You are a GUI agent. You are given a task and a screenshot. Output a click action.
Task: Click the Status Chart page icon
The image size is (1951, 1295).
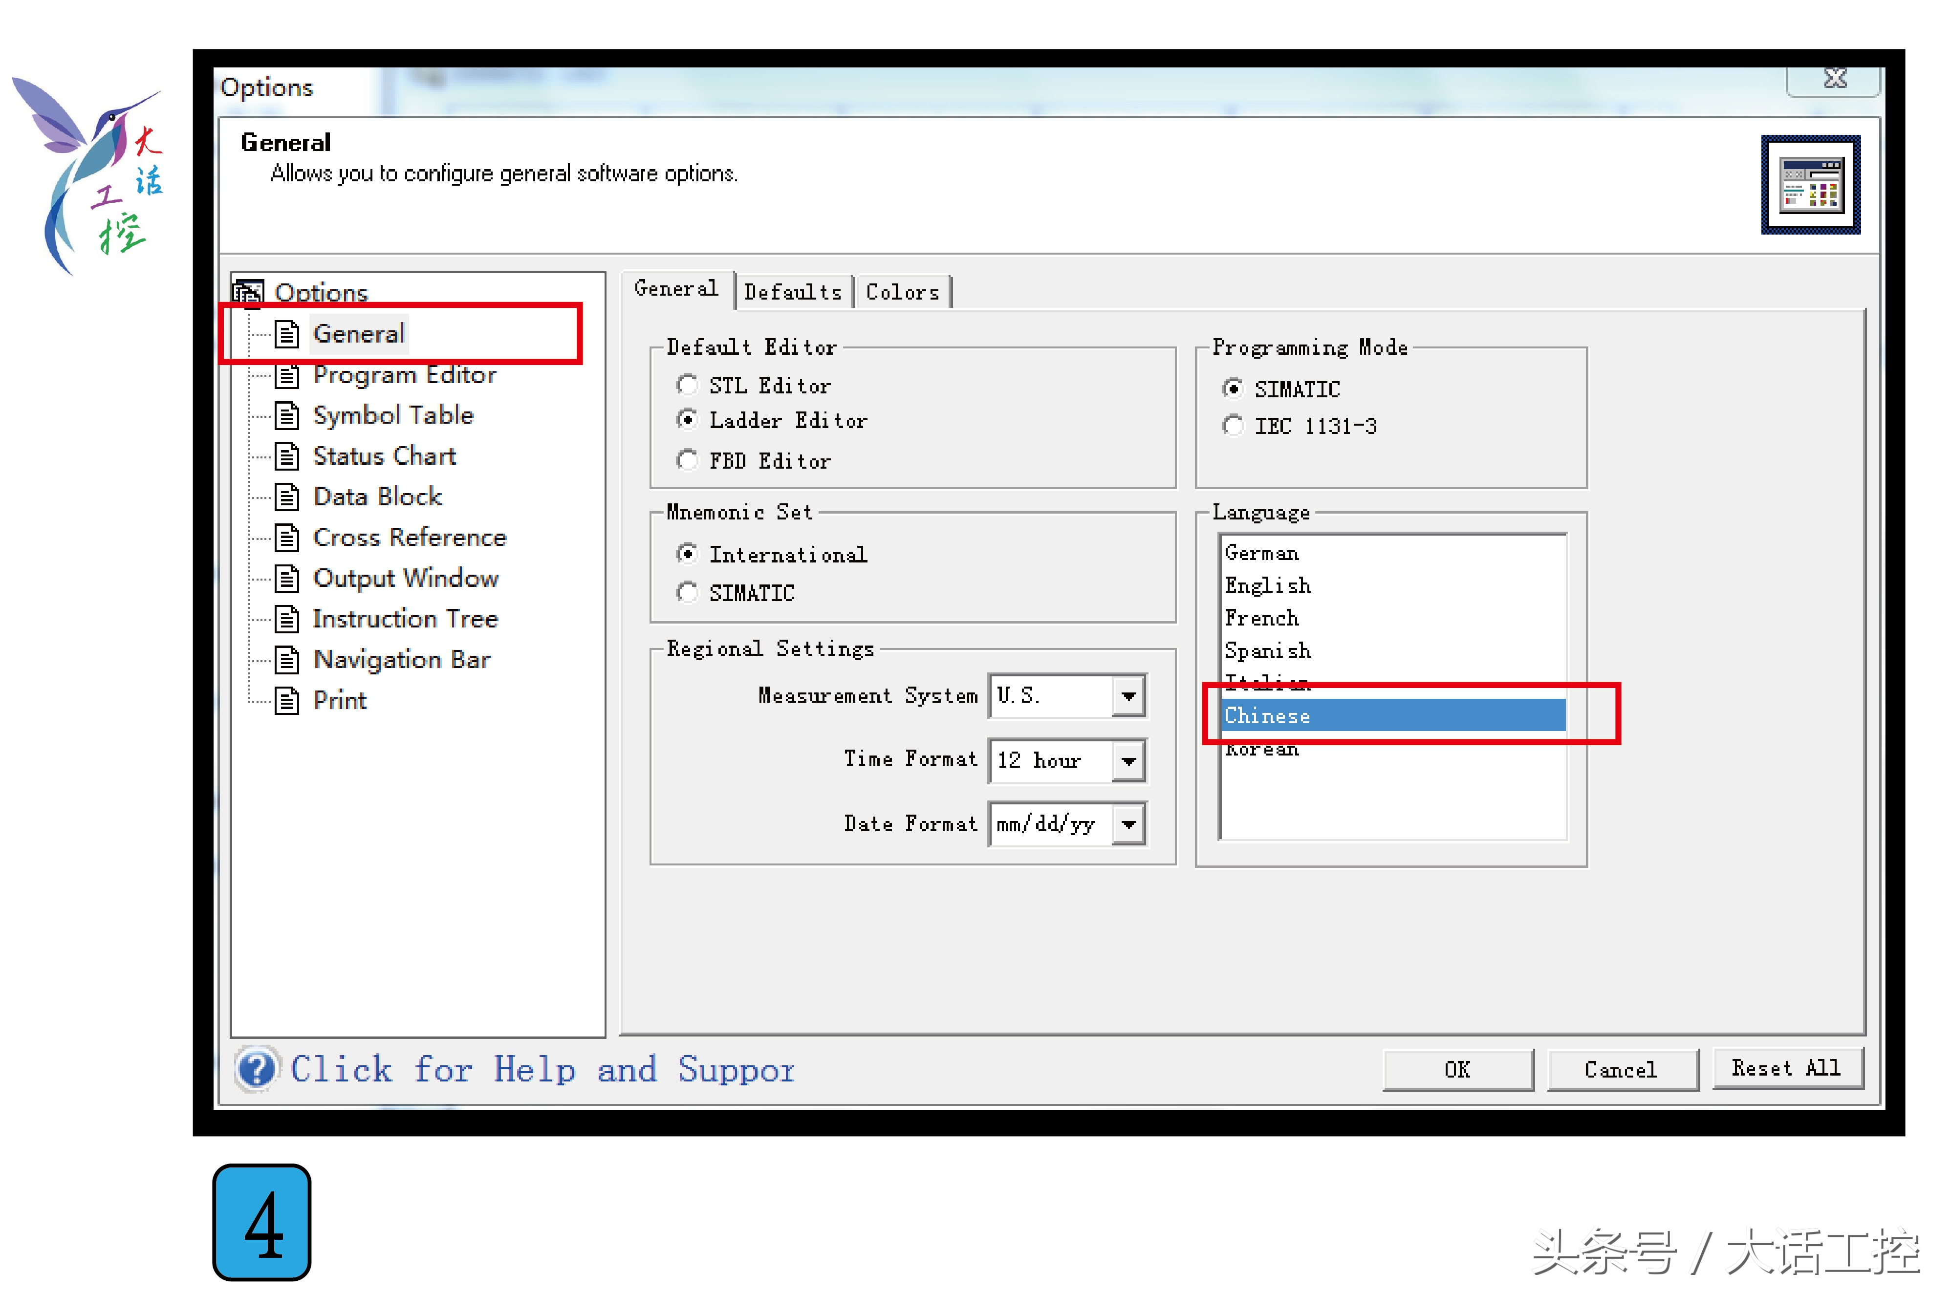[x=286, y=457]
